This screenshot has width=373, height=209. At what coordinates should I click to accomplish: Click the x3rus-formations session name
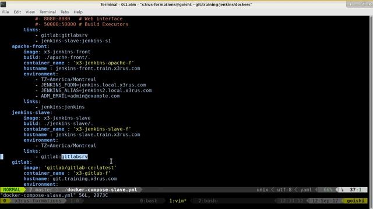coord(38,201)
